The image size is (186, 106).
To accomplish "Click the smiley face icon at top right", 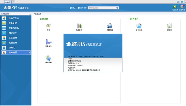I will (178, 2).
